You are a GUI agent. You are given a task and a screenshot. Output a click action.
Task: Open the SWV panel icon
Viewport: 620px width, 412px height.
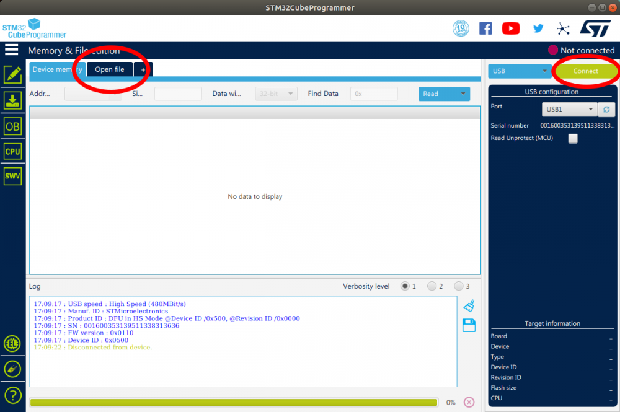[13, 176]
